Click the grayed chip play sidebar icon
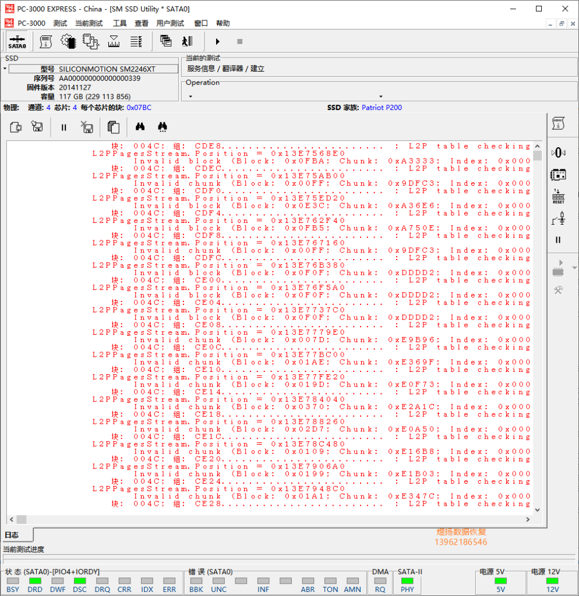This screenshot has width=579, height=596. click(x=558, y=268)
